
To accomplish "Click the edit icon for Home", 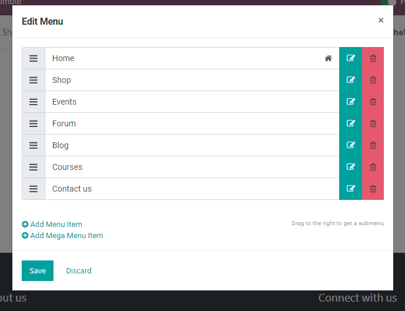I will click(x=350, y=58).
